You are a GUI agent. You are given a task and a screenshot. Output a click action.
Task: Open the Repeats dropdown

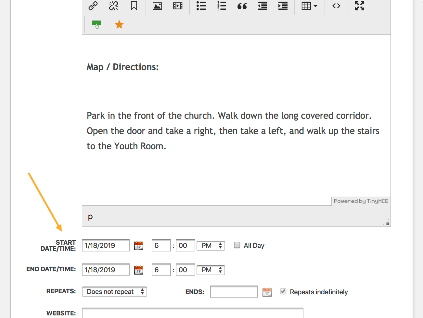tap(114, 292)
